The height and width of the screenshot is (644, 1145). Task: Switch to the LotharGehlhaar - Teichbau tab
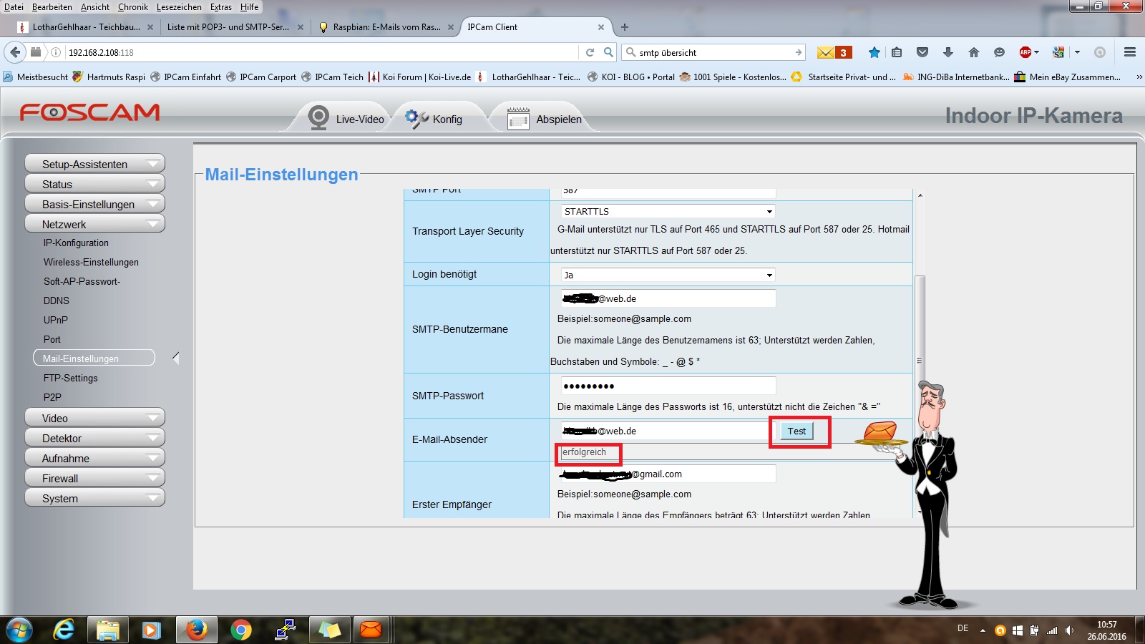85,27
